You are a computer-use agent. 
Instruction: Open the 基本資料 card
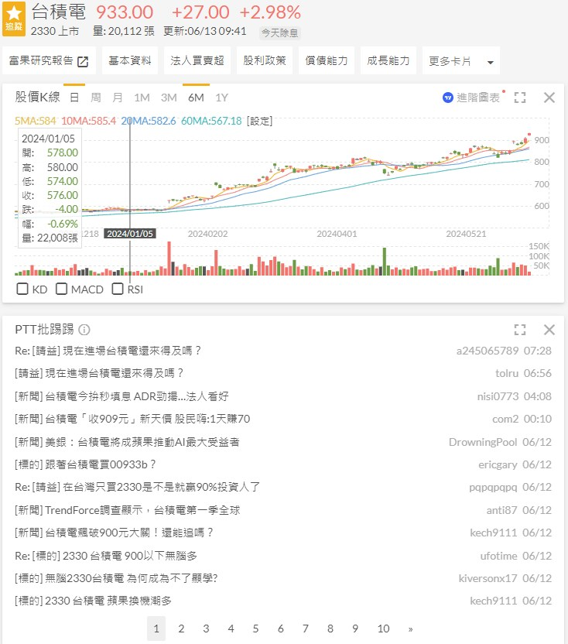[x=130, y=61]
